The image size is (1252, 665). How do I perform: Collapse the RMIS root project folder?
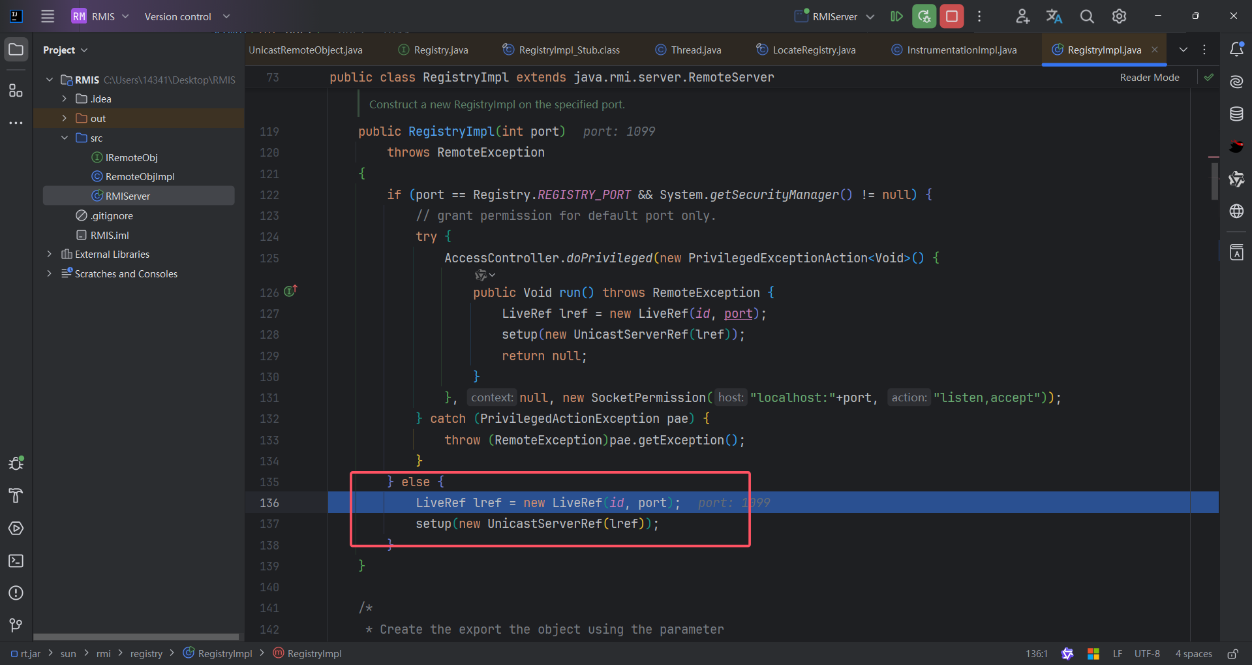[x=49, y=80]
